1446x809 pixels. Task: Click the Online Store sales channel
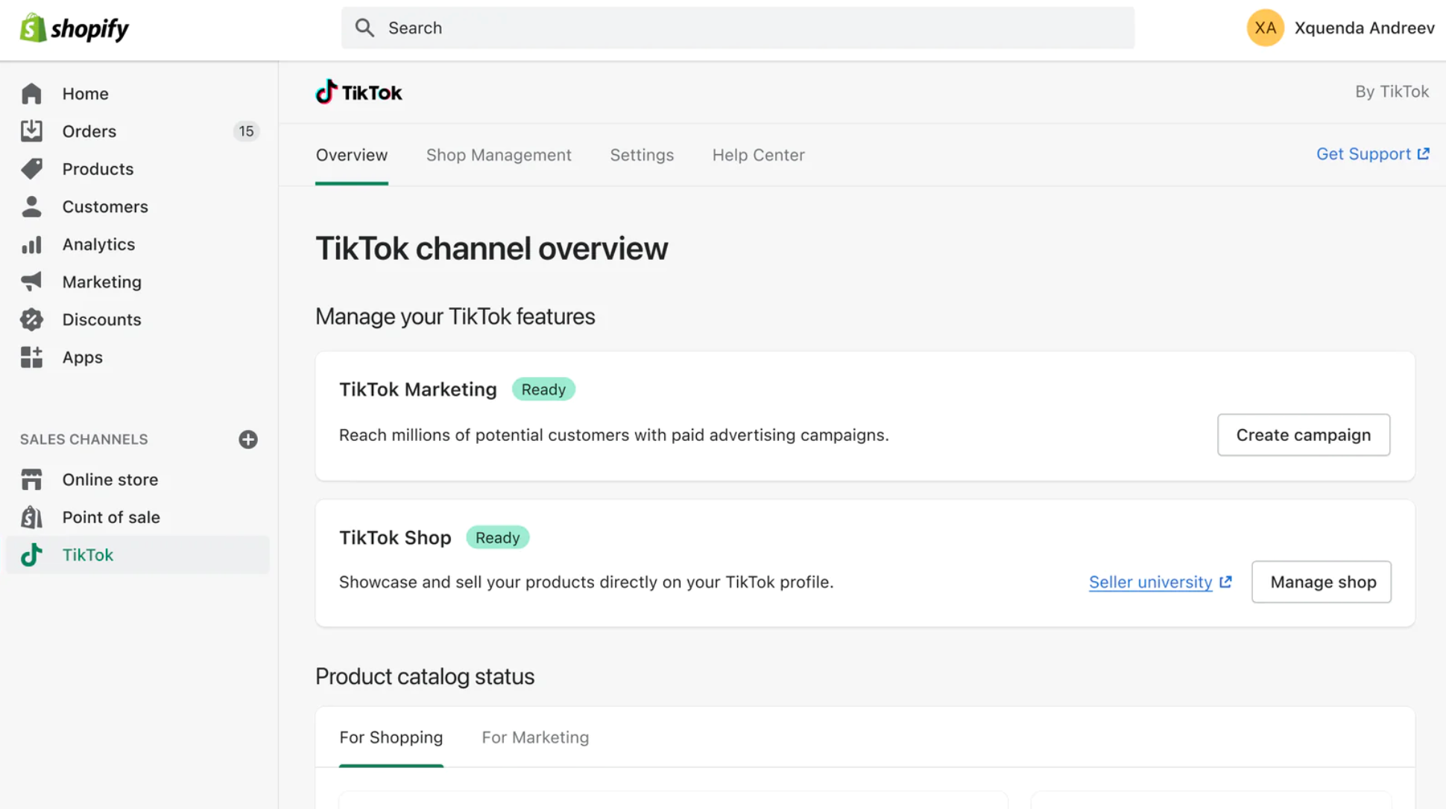(x=110, y=480)
